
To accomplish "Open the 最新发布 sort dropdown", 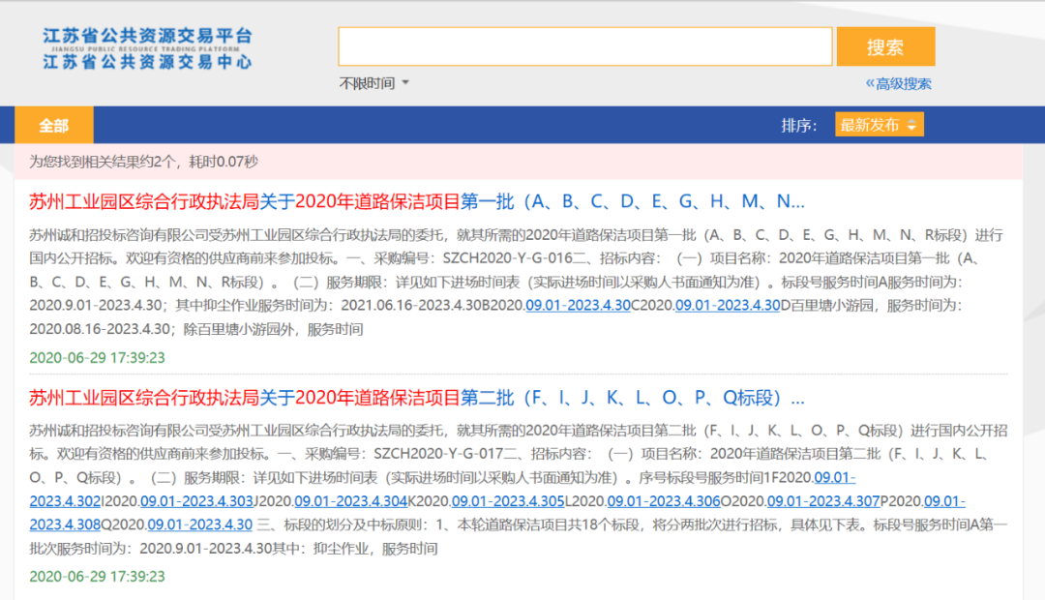I will [880, 125].
